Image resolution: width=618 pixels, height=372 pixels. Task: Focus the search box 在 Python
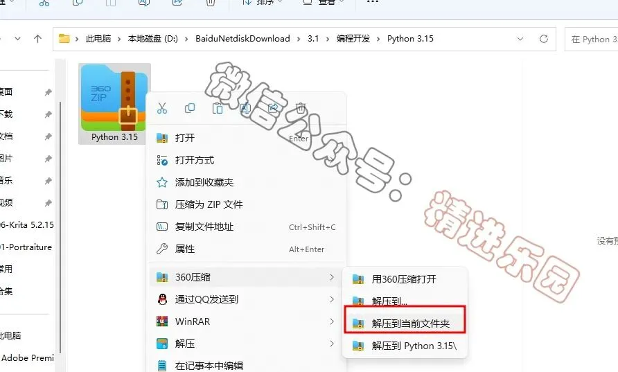pos(591,39)
